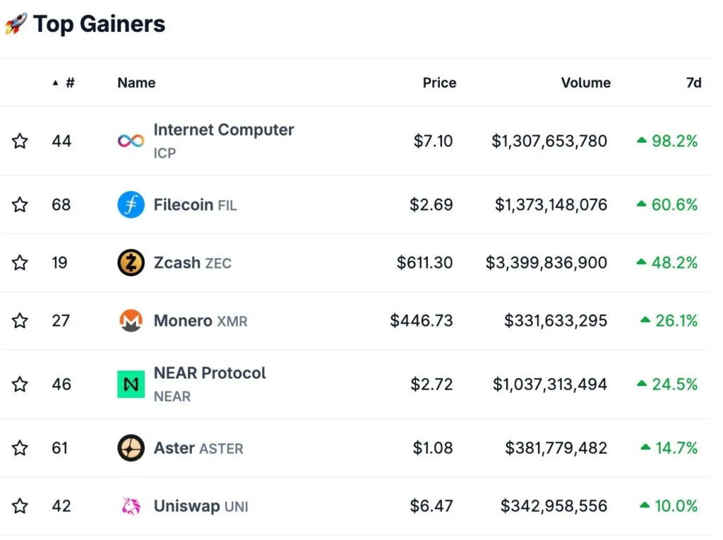Viewport: 723px width, 540px height.
Task: Click the Monero orange logo icon
Action: [131, 321]
